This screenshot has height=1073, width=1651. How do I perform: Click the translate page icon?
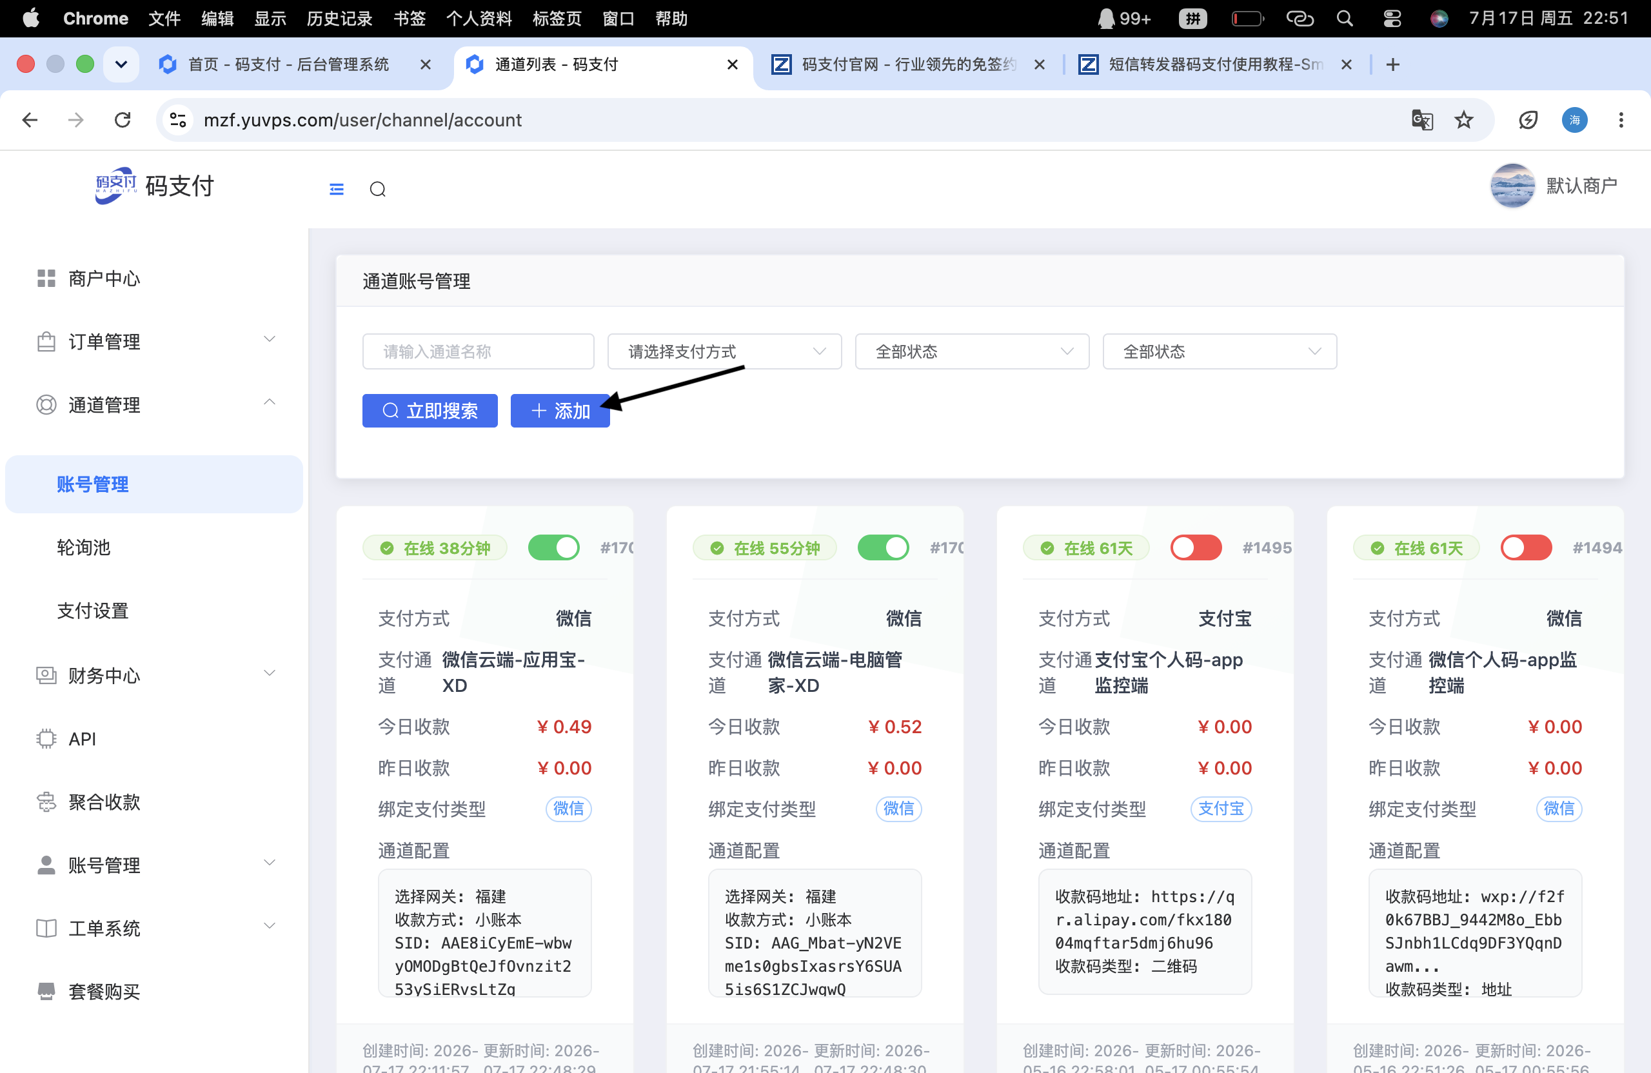click(x=1422, y=120)
